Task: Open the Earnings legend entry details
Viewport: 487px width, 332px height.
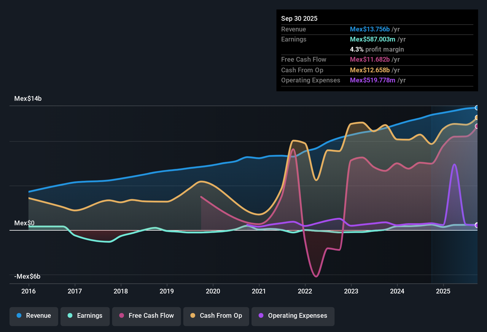Action: 85,316
